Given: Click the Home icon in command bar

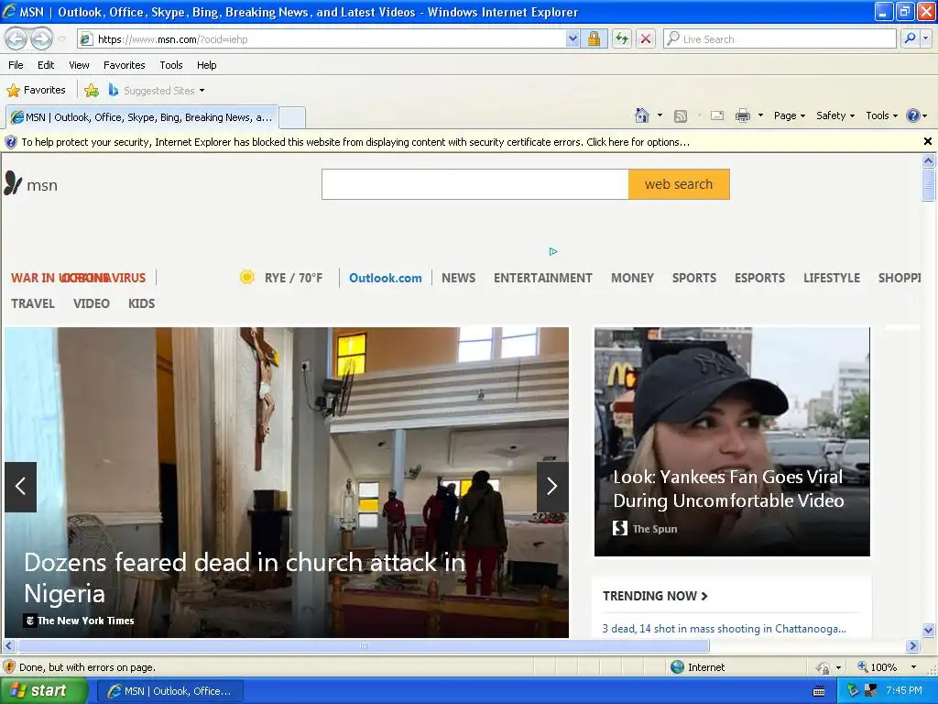Looking at the screenshot, I should click(642, 115).
